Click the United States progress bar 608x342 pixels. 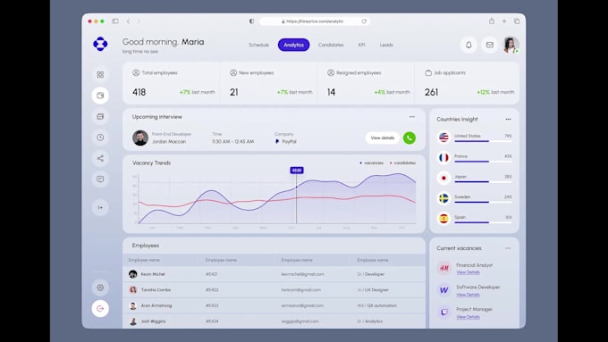click(x=483, y=141)
